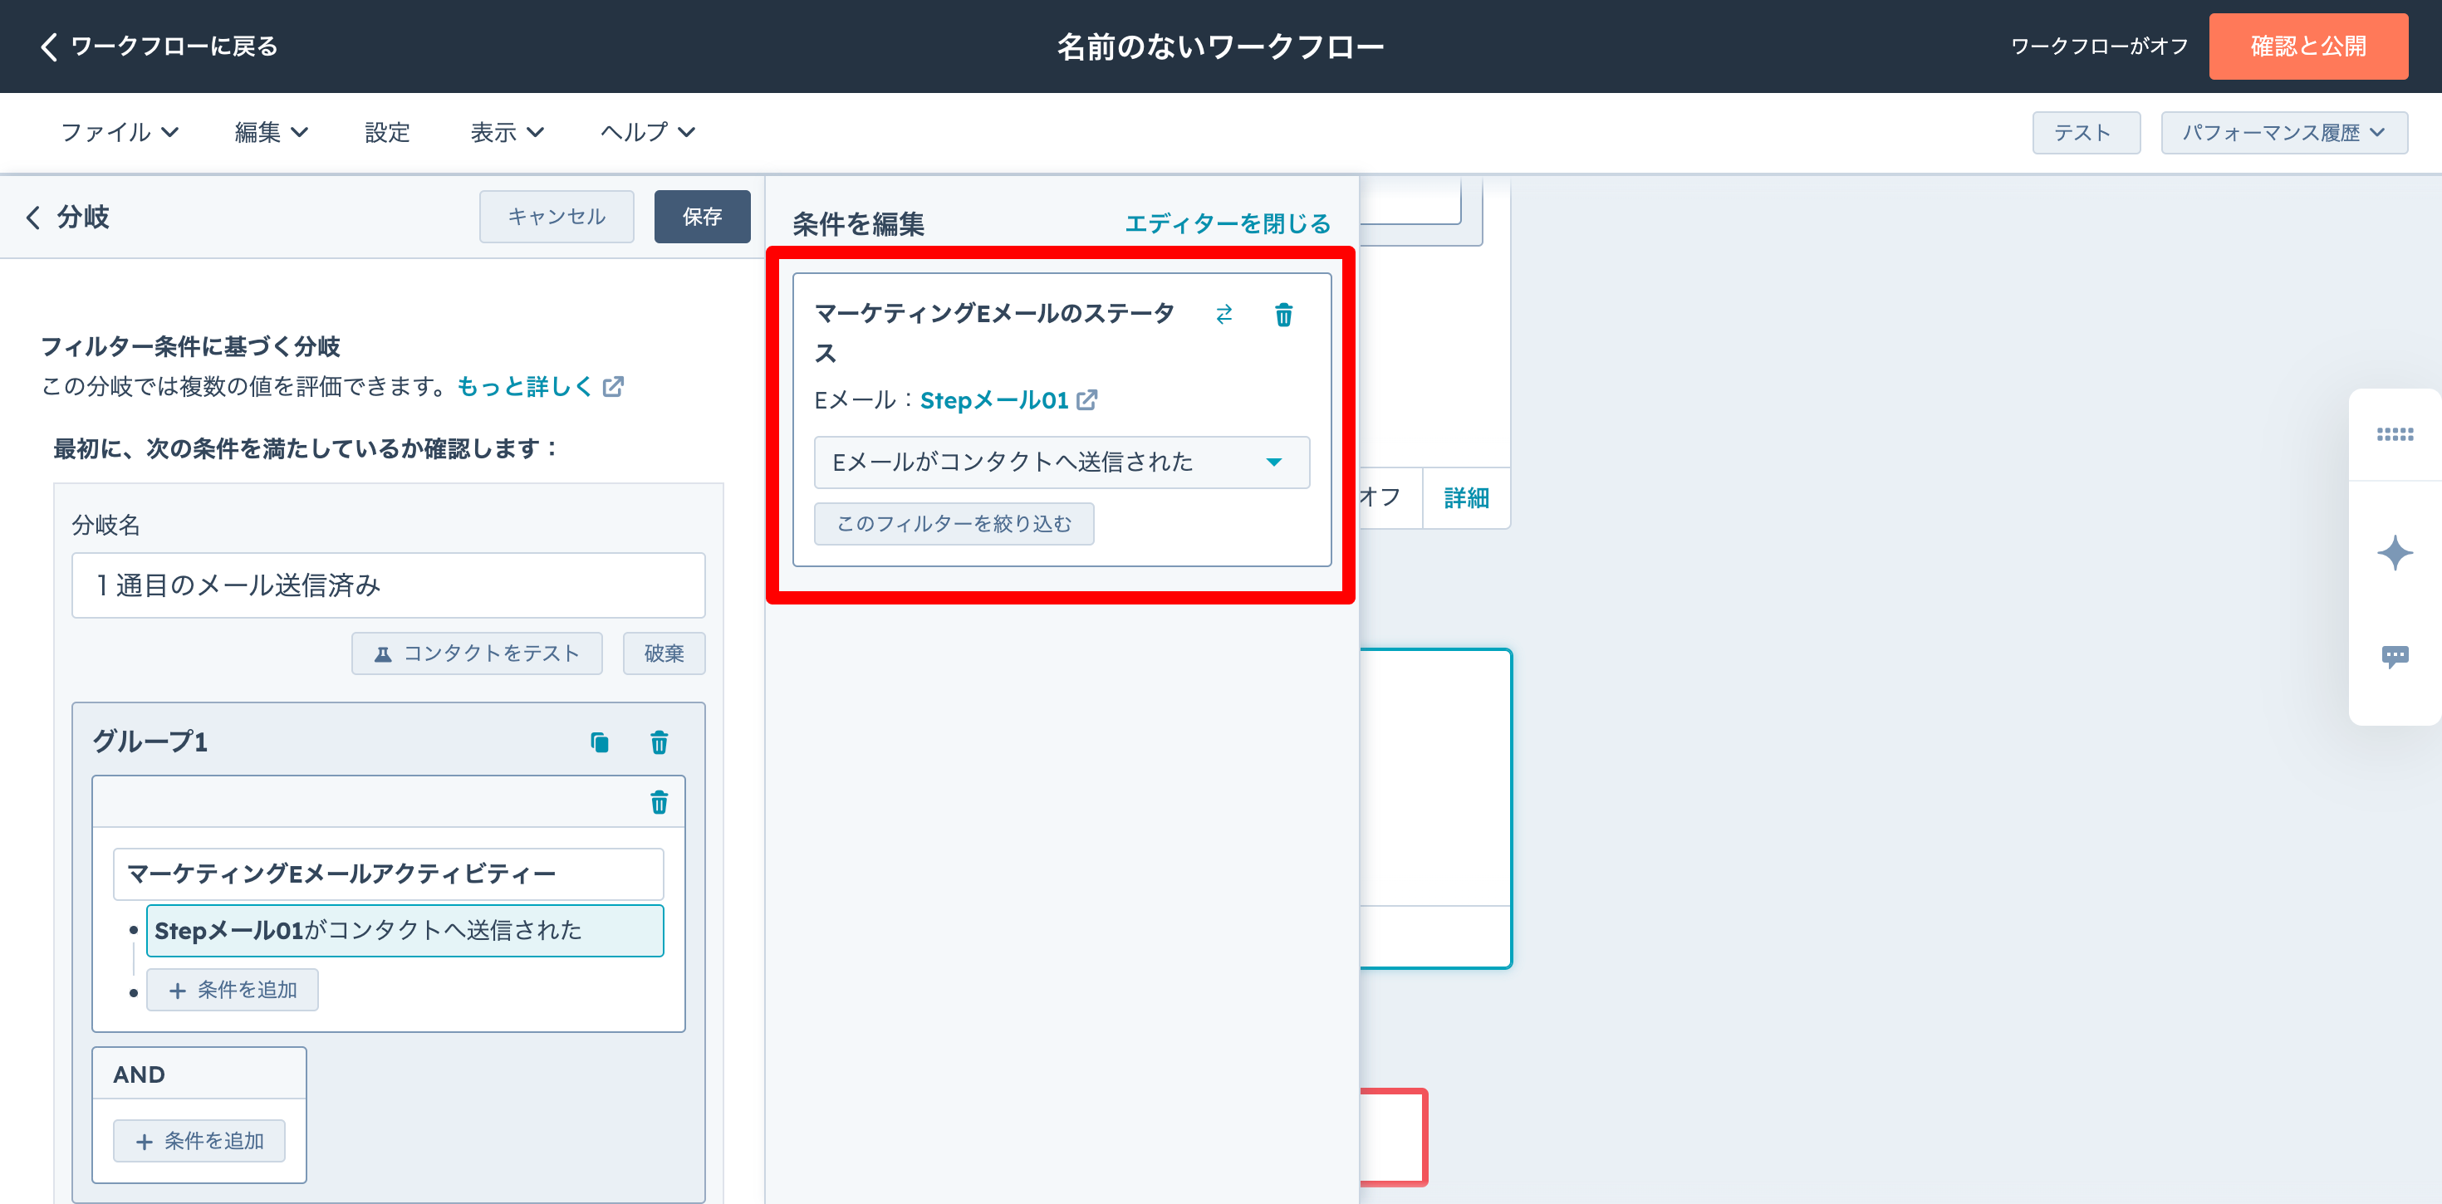Add a condition under Stepメール01 filter
Screen dimensions: 2442x1204
coord(233,990)
